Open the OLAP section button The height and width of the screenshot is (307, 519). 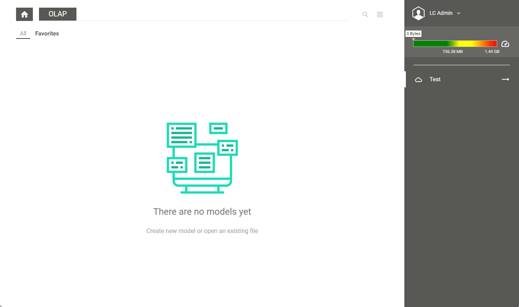pos(58,14)
